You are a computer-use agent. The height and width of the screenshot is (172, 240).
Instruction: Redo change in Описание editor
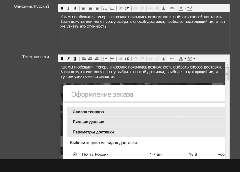[x=142, y=8]
